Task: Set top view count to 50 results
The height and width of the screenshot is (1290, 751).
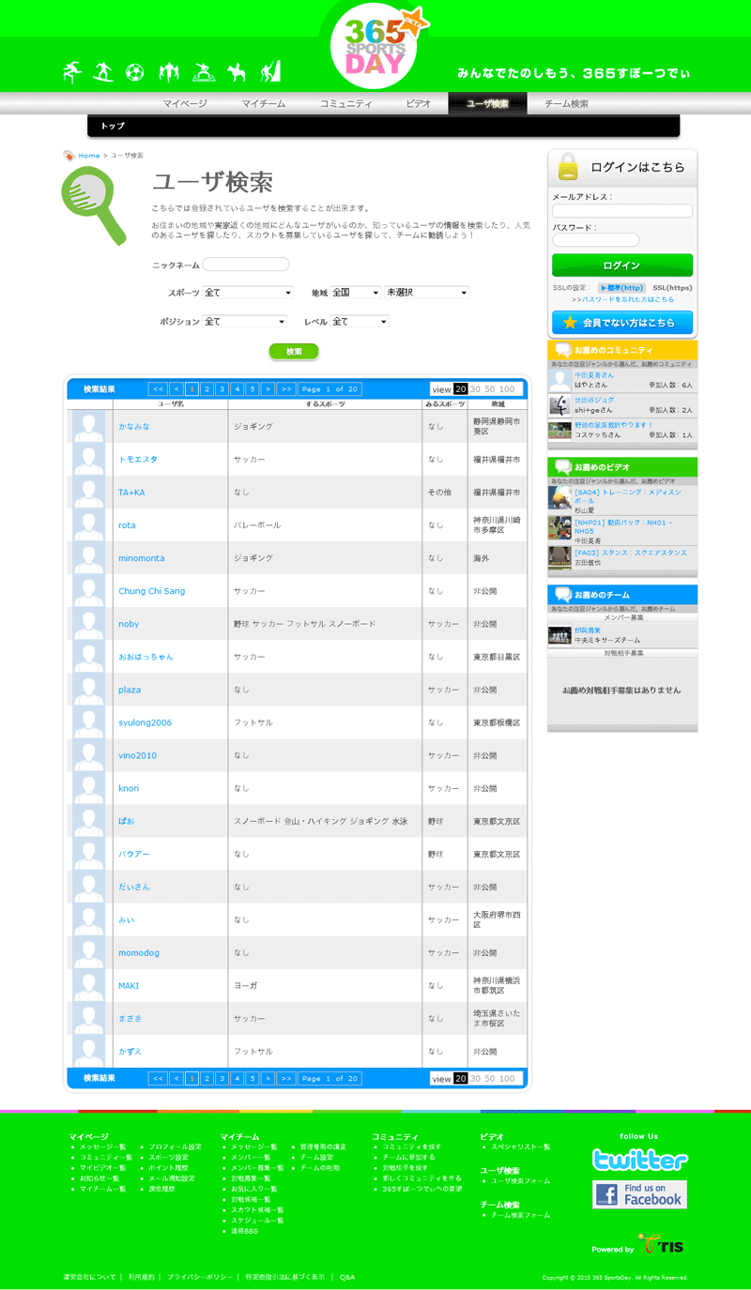Action: coord(489,389)
